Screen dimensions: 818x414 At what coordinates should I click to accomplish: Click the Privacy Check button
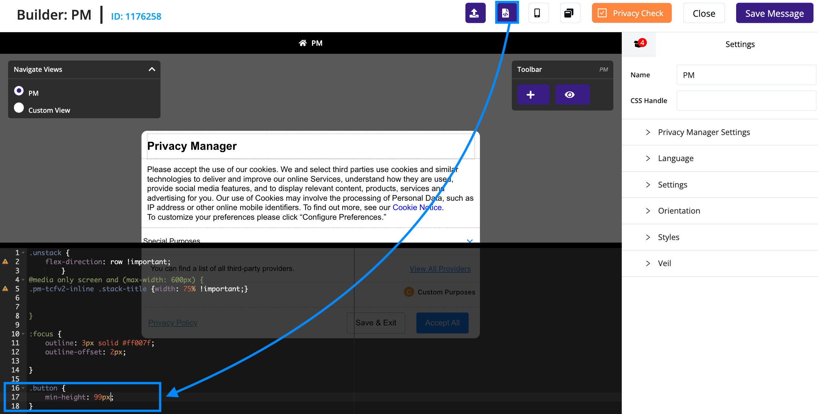pyautogui.click(x=631, y=13)
